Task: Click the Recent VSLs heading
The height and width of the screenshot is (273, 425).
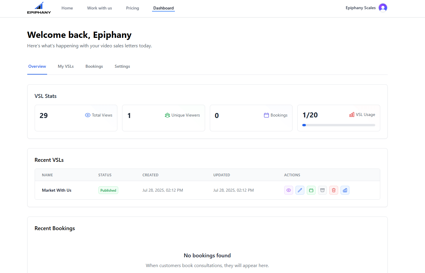Action: tap(49, 160)
